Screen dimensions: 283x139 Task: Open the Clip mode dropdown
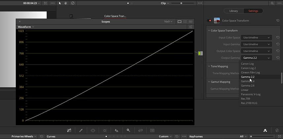[165, 3]
